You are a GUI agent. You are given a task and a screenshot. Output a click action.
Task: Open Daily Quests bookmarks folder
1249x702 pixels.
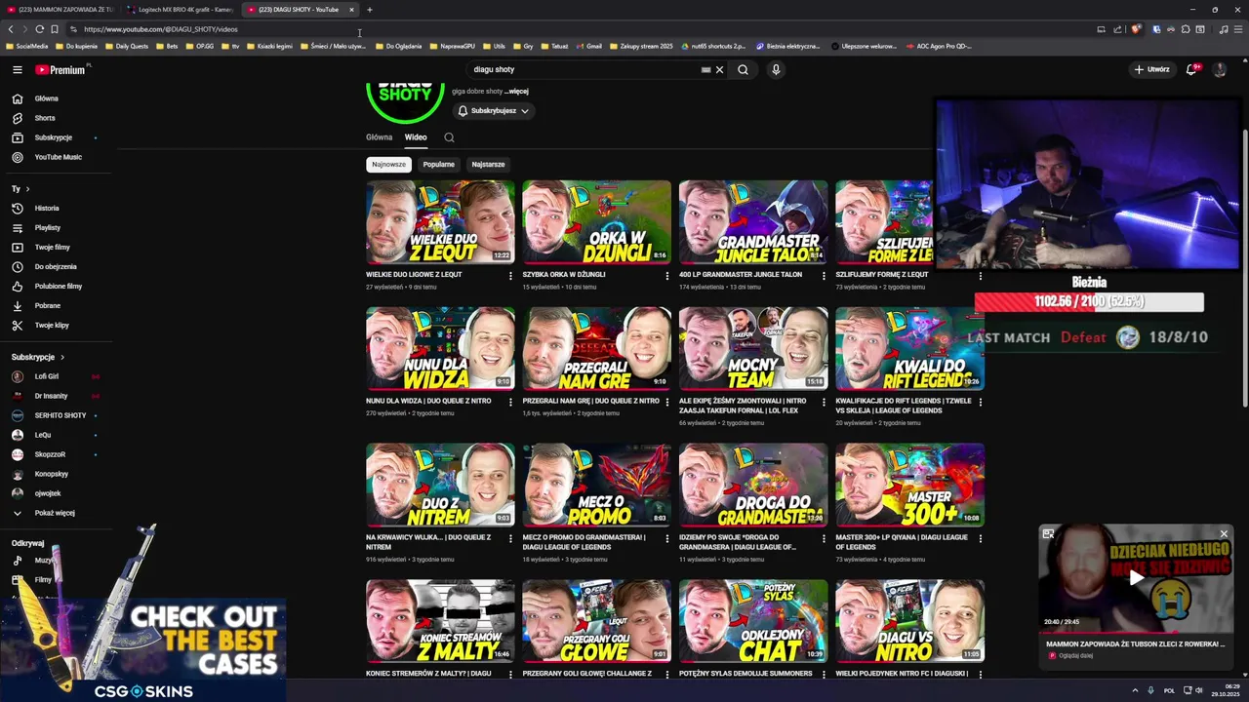(127, 46)
